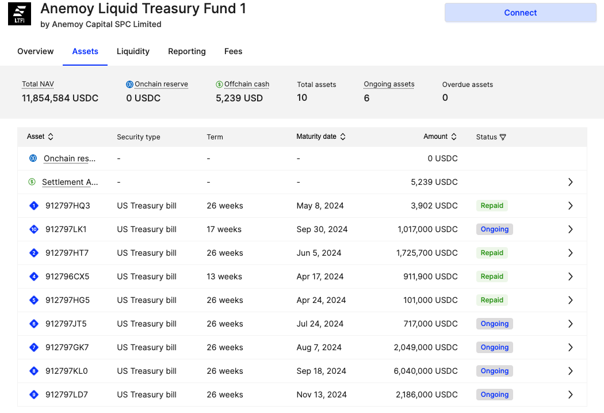Click the diamond icon beside 912797KL0
This screenshot has height=413, width=604.
pyautogui.click(x=33, y=371)
